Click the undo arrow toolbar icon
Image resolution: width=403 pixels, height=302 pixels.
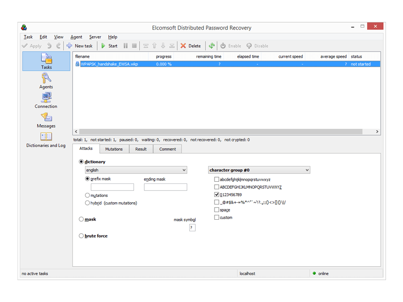(x=49, y=46)
